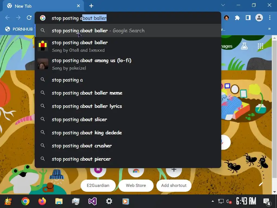Viewport: 277px width, 208px height.
Task: Open the tab search dropdown arrow
Action: (x=223, y=5)
